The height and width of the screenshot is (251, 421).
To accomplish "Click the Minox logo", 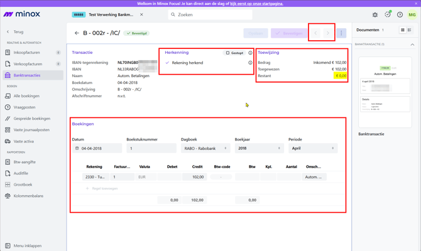I will pyautogui.click(x=22, y=14).
